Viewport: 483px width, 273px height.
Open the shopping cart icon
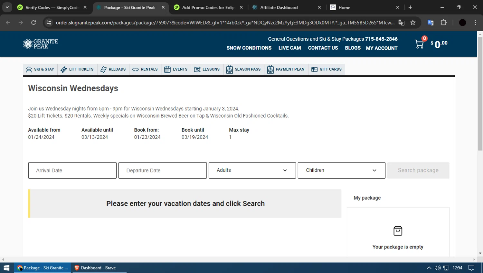(x=419, y=44)
